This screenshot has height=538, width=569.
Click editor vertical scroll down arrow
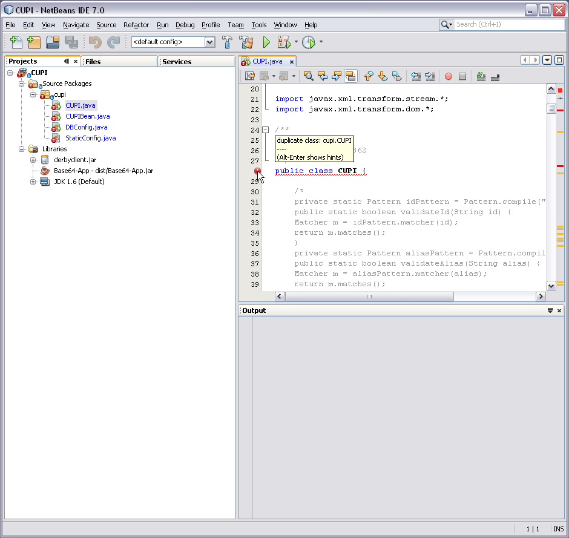tap(551, 286)
